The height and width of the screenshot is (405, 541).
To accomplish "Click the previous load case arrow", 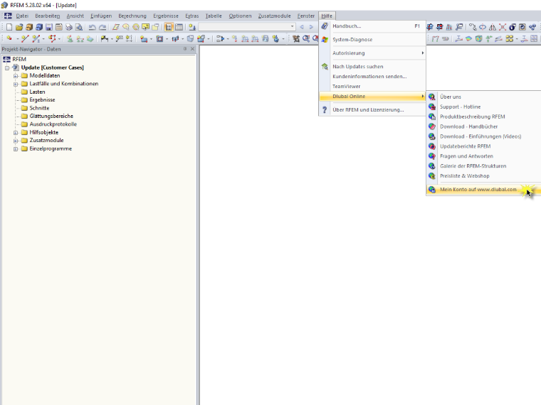I will pos(302,27).
